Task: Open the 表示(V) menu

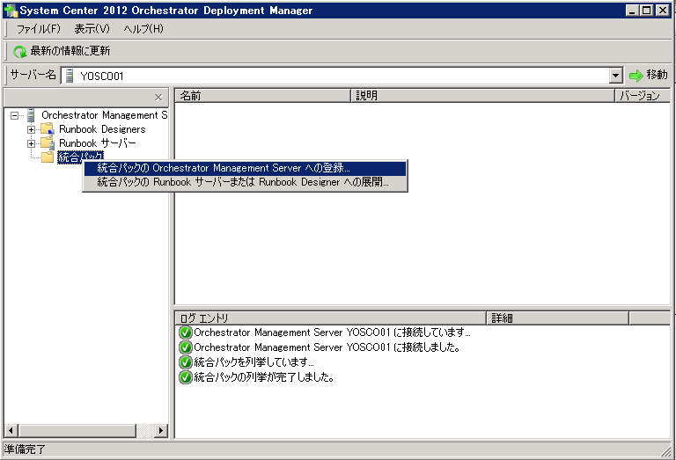Action: [92, 29]
